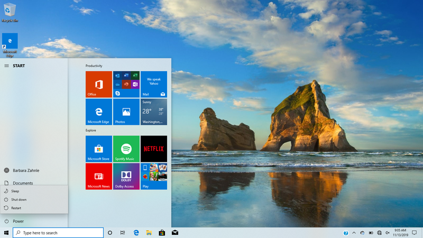Screen dimensions: 423x238
Task: Check battery status tray icon
Action: [x=371, y=233]
